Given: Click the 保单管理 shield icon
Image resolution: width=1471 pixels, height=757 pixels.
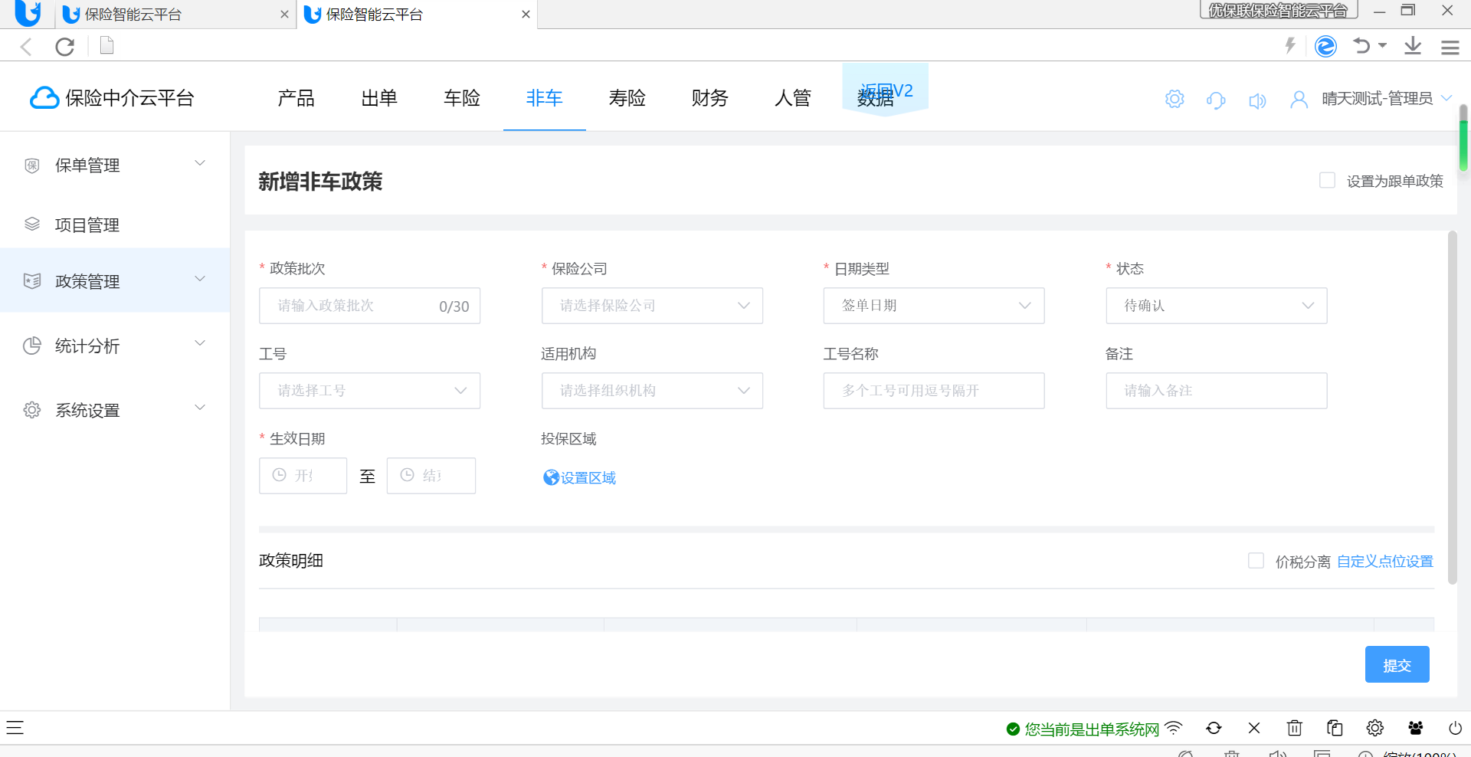Looking at the screenshot, I should tap(32, 165).
